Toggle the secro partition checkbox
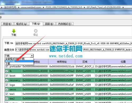Image resolution: width=132 pixels, height=103 pixels. click(x=7, y=89)
